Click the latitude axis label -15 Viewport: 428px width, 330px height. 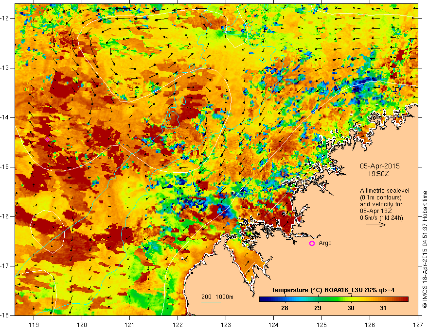(x=5, y=167)
